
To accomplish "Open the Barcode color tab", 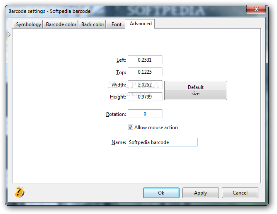I will point(61,24).
